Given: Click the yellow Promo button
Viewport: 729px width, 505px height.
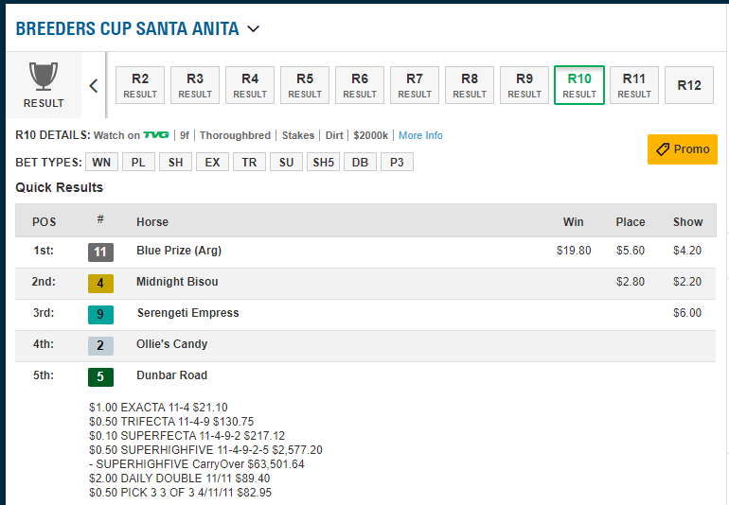Looking at the screenshot, I should pos(682,149).
